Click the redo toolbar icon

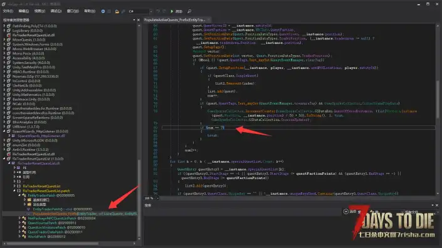click(164, 11)
